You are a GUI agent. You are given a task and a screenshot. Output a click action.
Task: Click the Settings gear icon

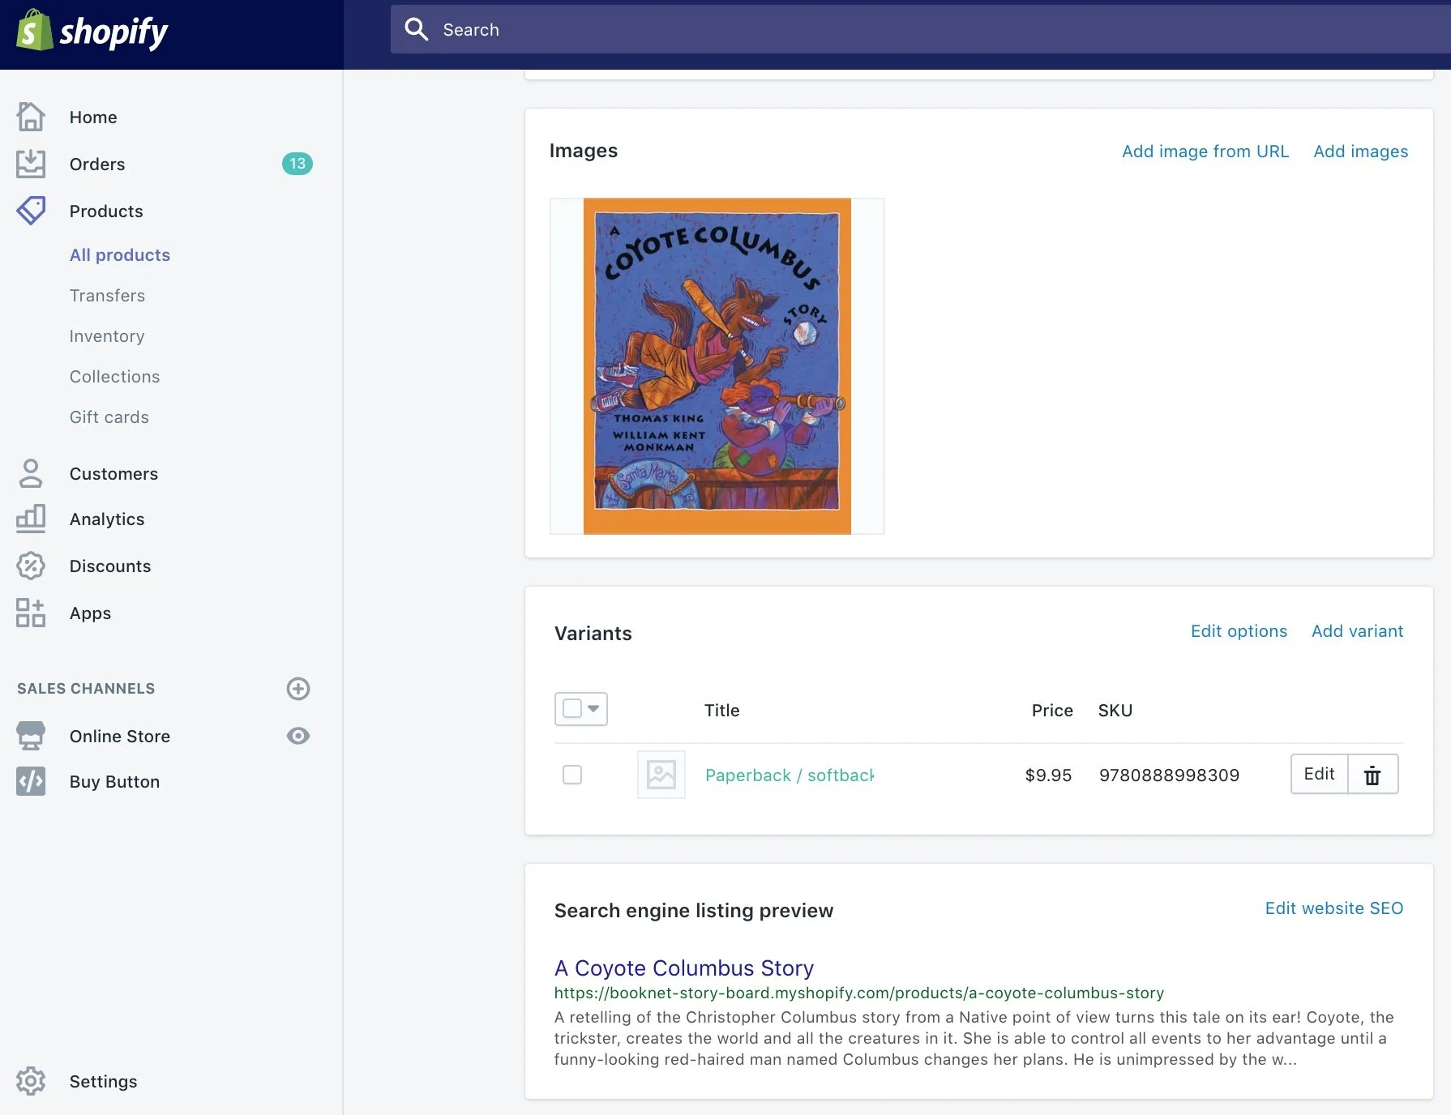pos(31,1081)
